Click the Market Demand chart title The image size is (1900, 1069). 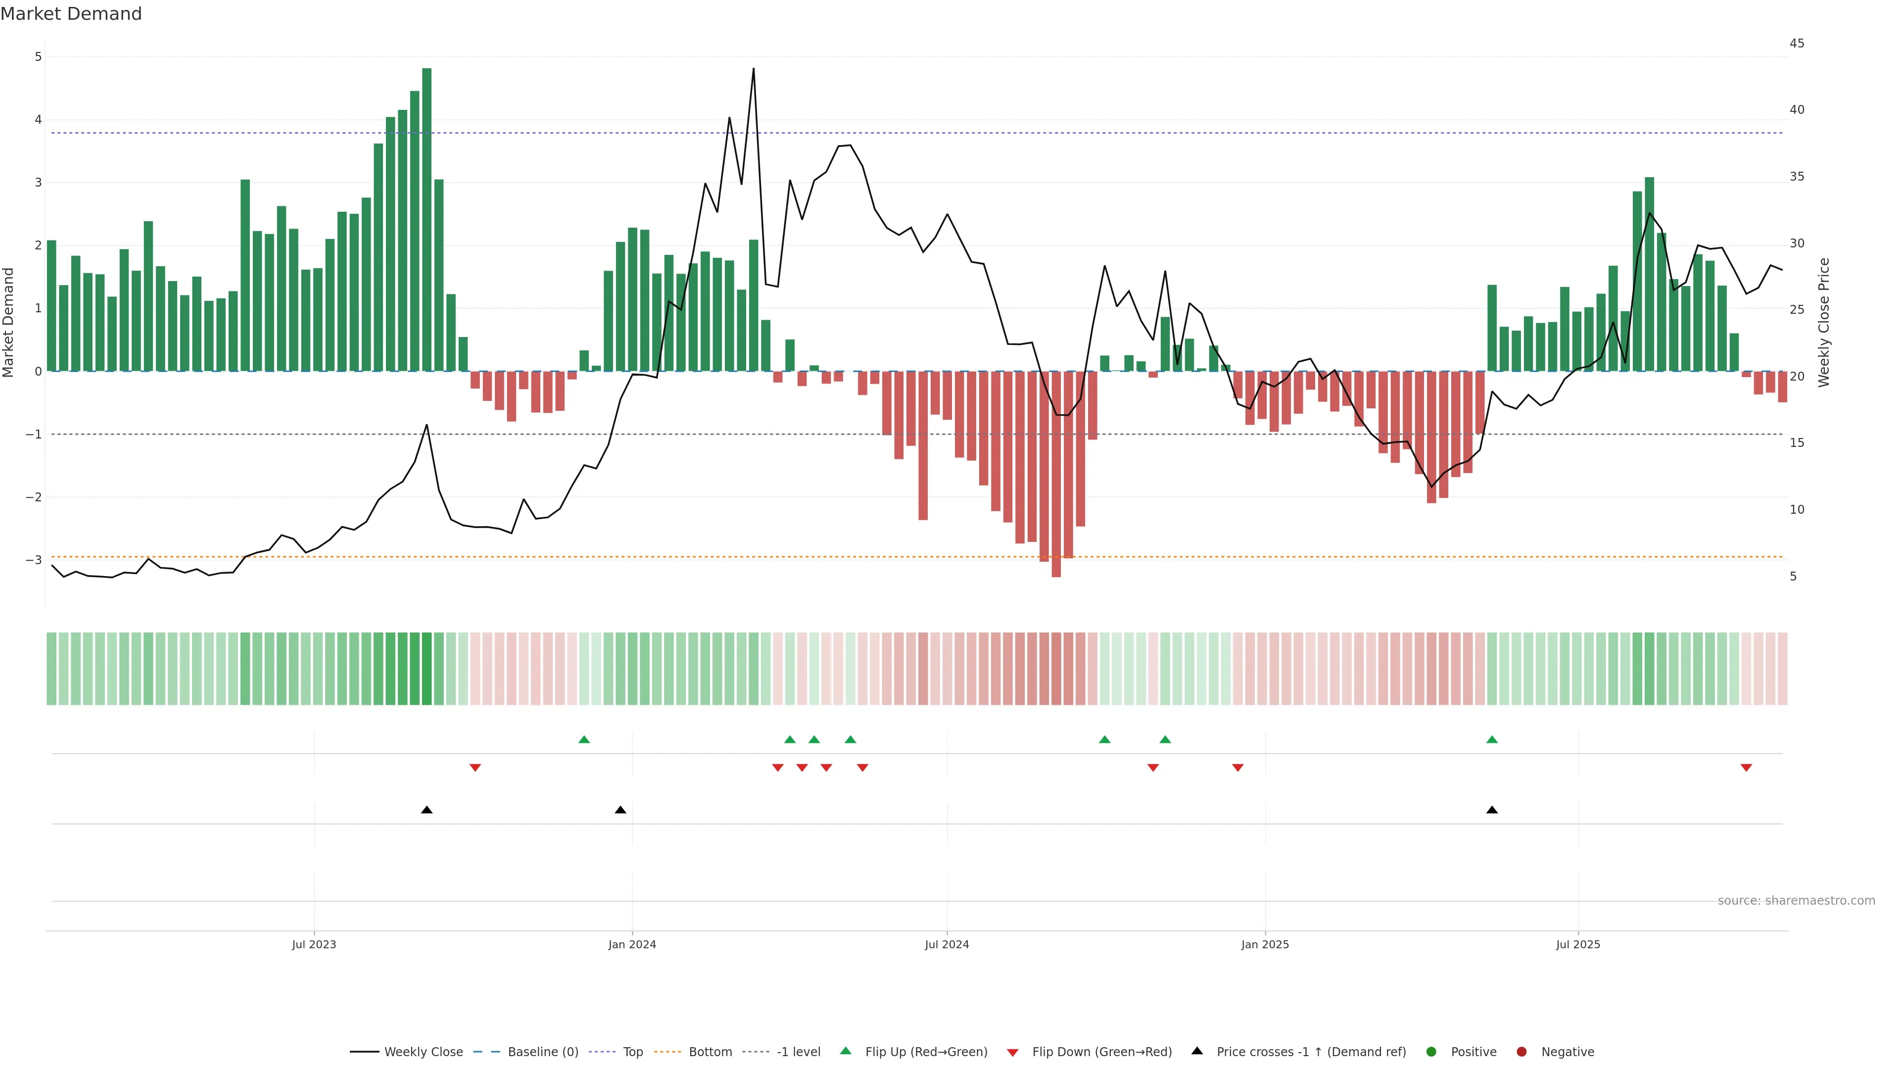(x=71, y=14)
